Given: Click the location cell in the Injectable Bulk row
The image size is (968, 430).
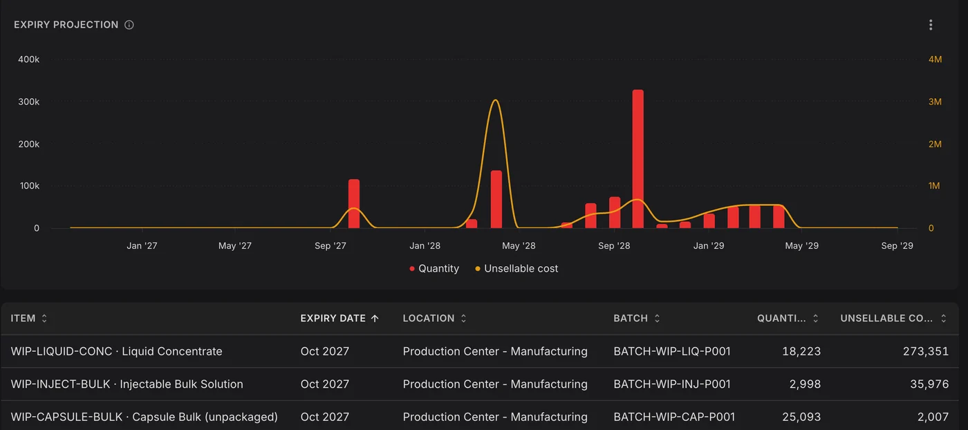Looking at the screenshot, I should pyautogui.click(x=495, y=384).
